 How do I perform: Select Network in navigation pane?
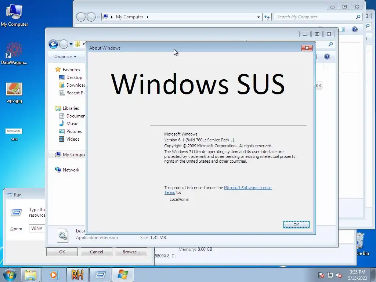[x=67, y=170]
